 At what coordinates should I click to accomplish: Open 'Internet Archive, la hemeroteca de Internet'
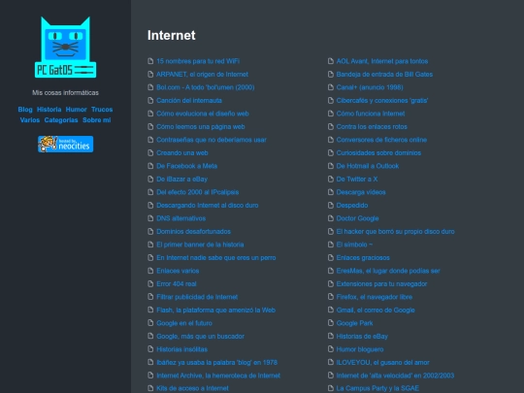(x=218, y=376)
